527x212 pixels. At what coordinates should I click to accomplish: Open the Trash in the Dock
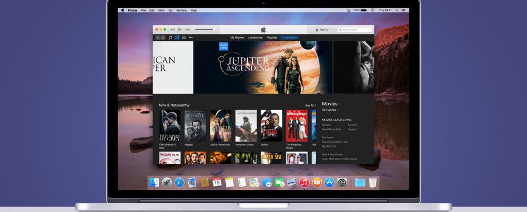coord(372,182)
